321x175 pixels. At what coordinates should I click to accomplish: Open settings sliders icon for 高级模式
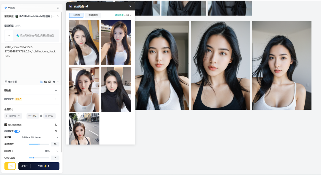[x=56, y=131]
